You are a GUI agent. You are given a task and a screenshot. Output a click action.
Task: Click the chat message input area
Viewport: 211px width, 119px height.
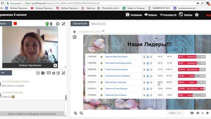32,105
